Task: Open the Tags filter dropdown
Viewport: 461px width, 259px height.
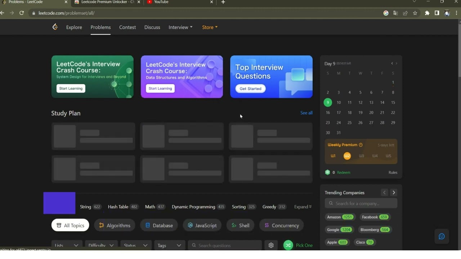Action: [170, 245]
